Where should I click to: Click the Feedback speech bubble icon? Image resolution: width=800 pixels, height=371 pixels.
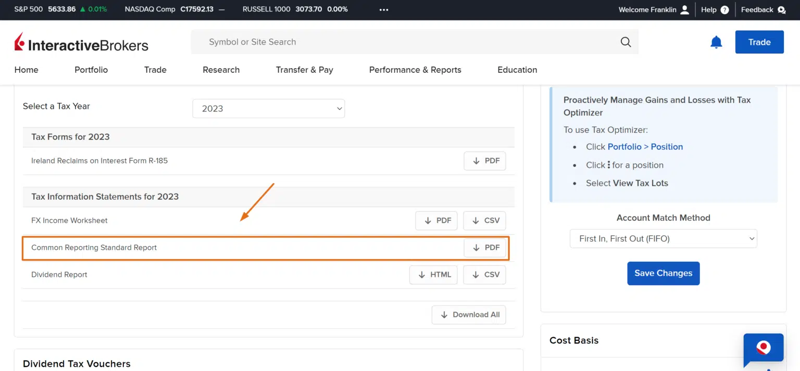pos(781,10)
